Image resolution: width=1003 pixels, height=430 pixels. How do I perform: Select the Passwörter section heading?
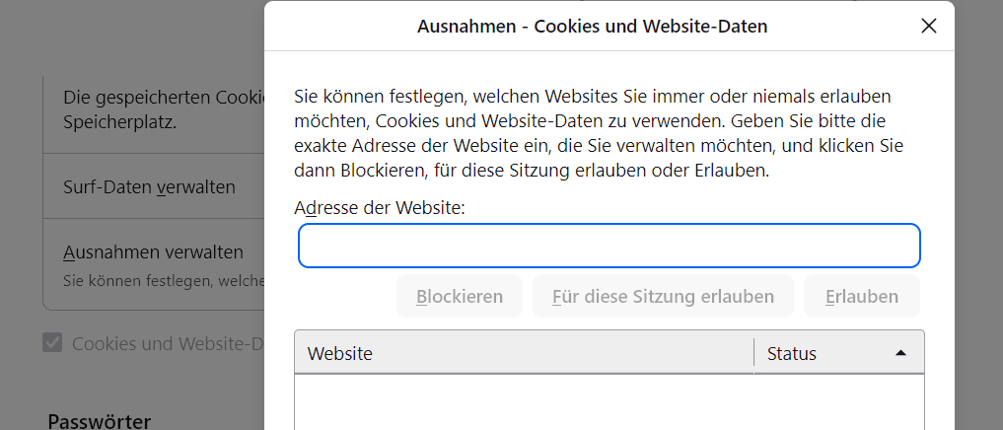pyautogui.click(x=99, y=421)
